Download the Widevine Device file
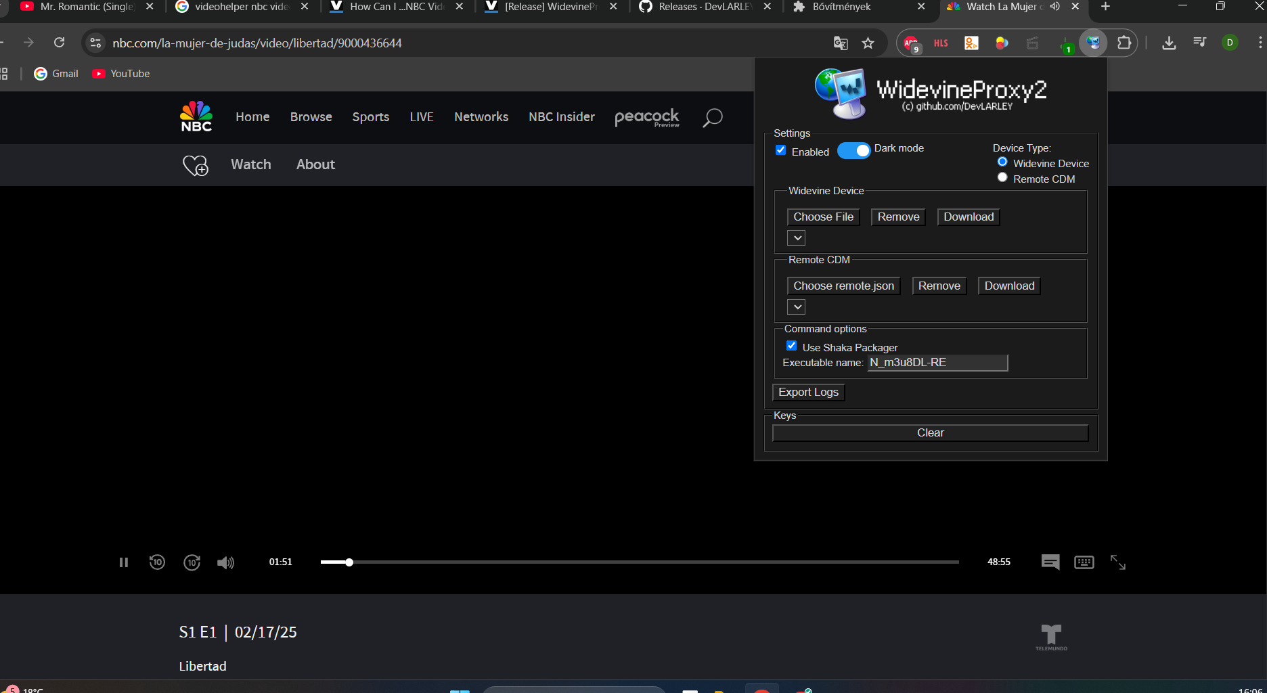 pyautogui.click(x=969, y=217)
